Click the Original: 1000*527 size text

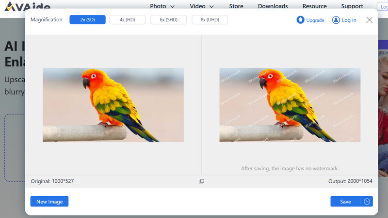(x=52, y=181)
